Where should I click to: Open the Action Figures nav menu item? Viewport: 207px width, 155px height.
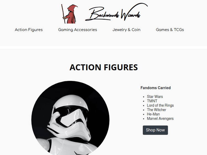[29, 30]
